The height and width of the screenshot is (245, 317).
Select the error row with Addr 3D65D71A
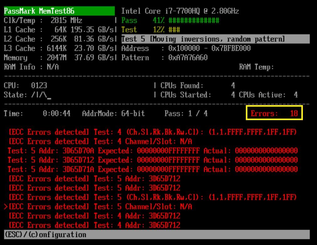click(153, 169)
